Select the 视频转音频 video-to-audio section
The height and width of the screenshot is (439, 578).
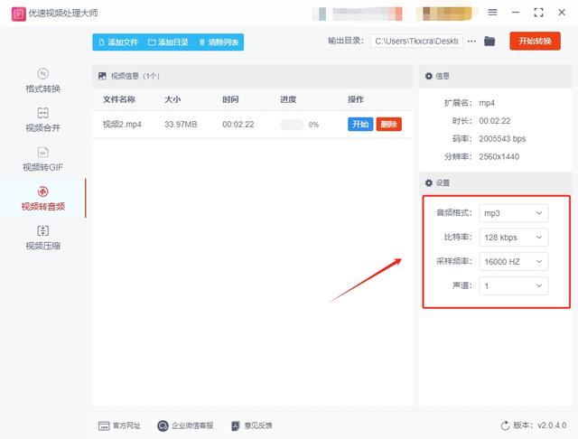42,199
